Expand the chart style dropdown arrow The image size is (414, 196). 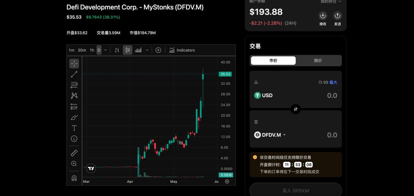[147, 50]
